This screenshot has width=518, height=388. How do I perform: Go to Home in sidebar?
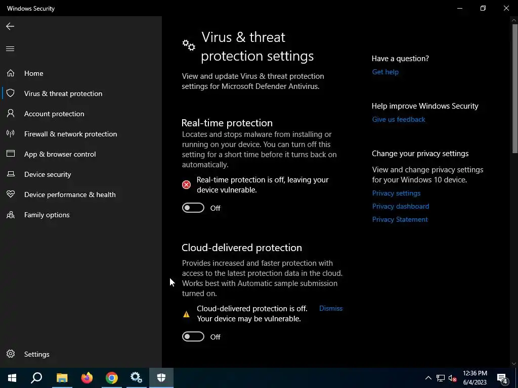(34, 73)
